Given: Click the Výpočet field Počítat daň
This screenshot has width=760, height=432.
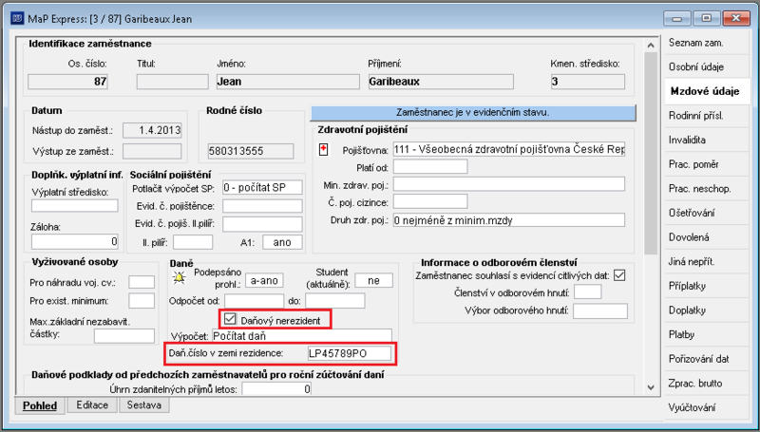Looking at the screenshot, I should click(302, 335).
